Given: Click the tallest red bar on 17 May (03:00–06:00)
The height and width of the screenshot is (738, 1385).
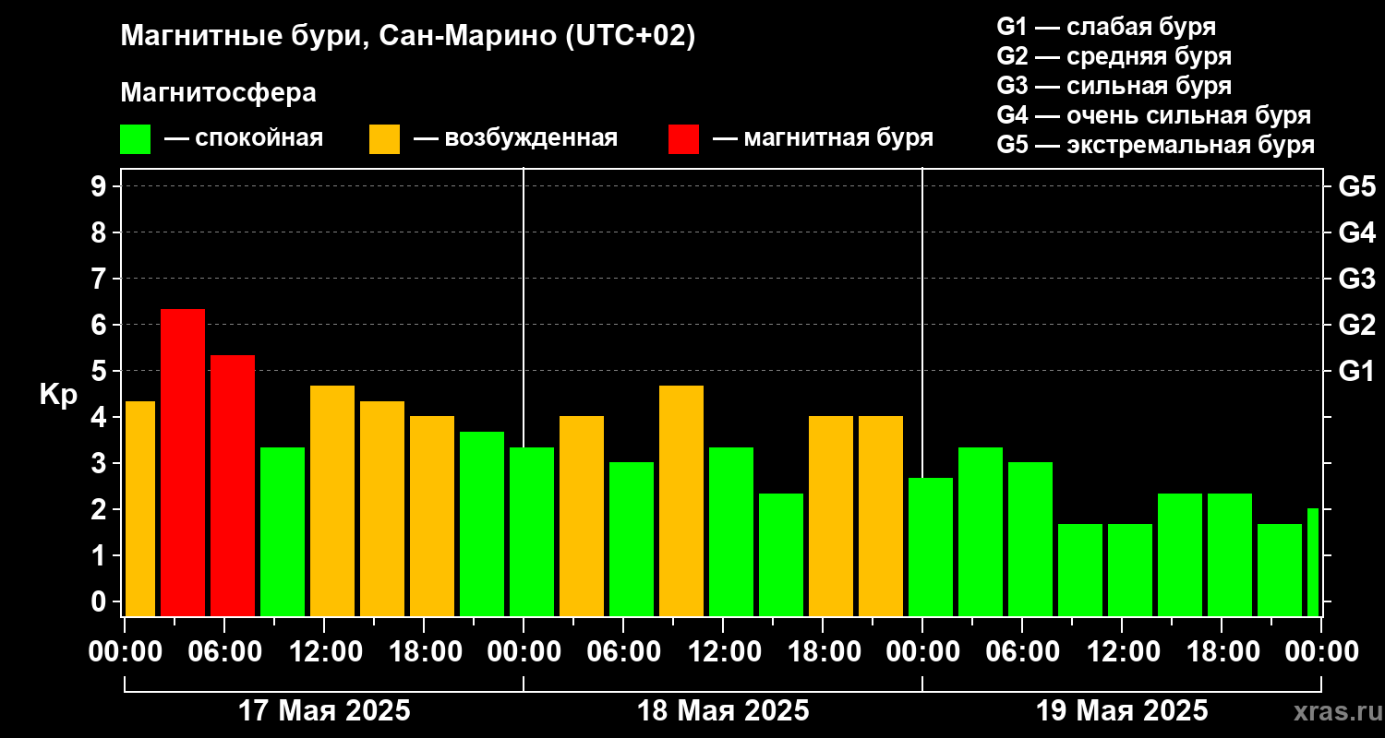Looking at the screenshot, I should point(183,462).
